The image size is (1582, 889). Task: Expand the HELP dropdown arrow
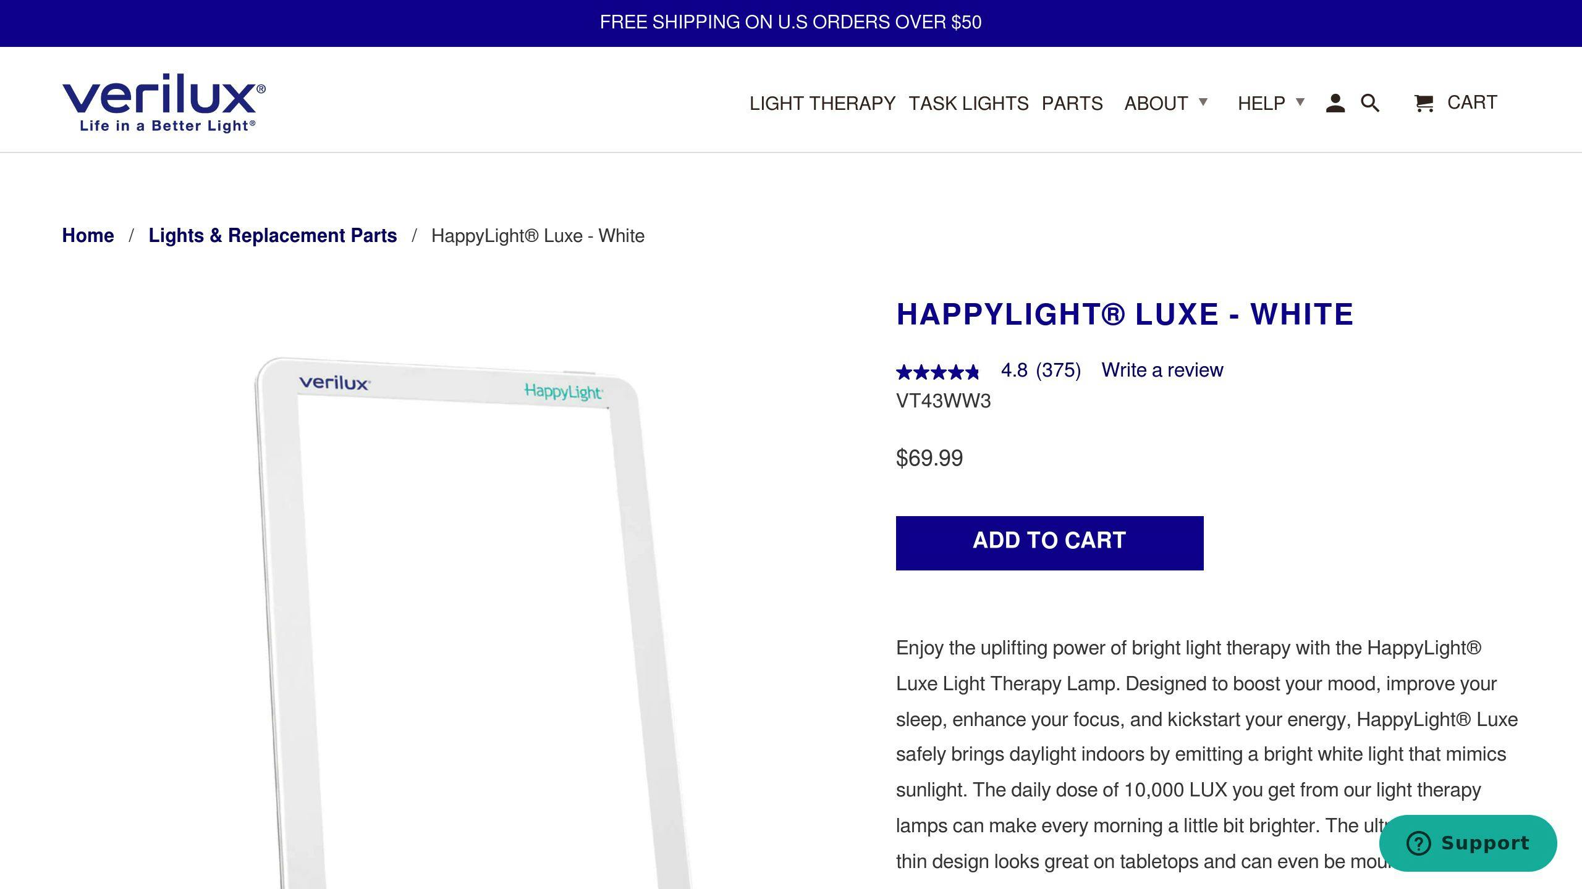tap(1300, 102)
